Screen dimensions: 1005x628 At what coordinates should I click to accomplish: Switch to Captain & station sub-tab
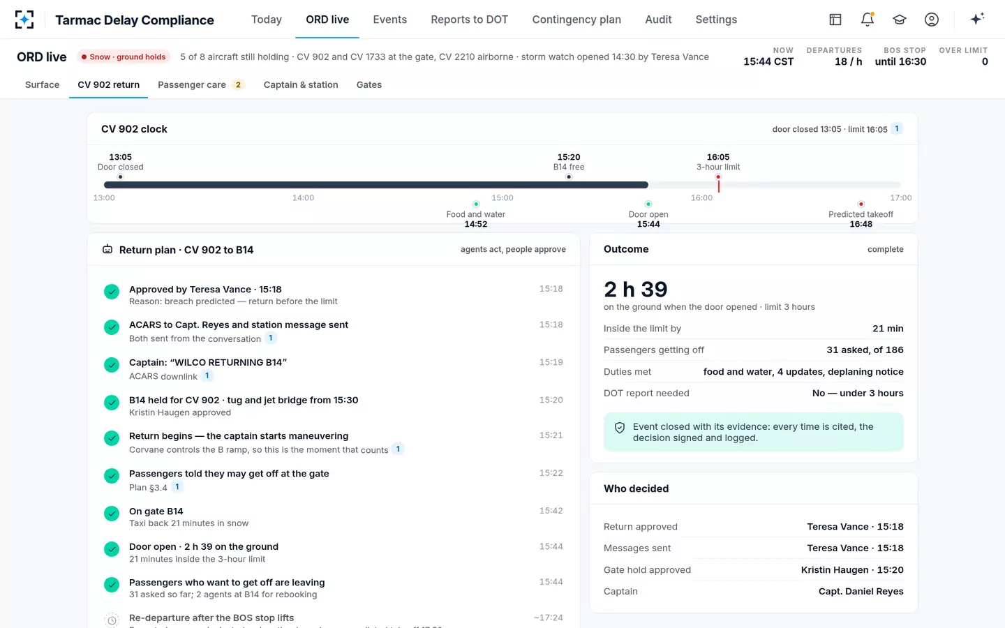[x=301, y=84]
